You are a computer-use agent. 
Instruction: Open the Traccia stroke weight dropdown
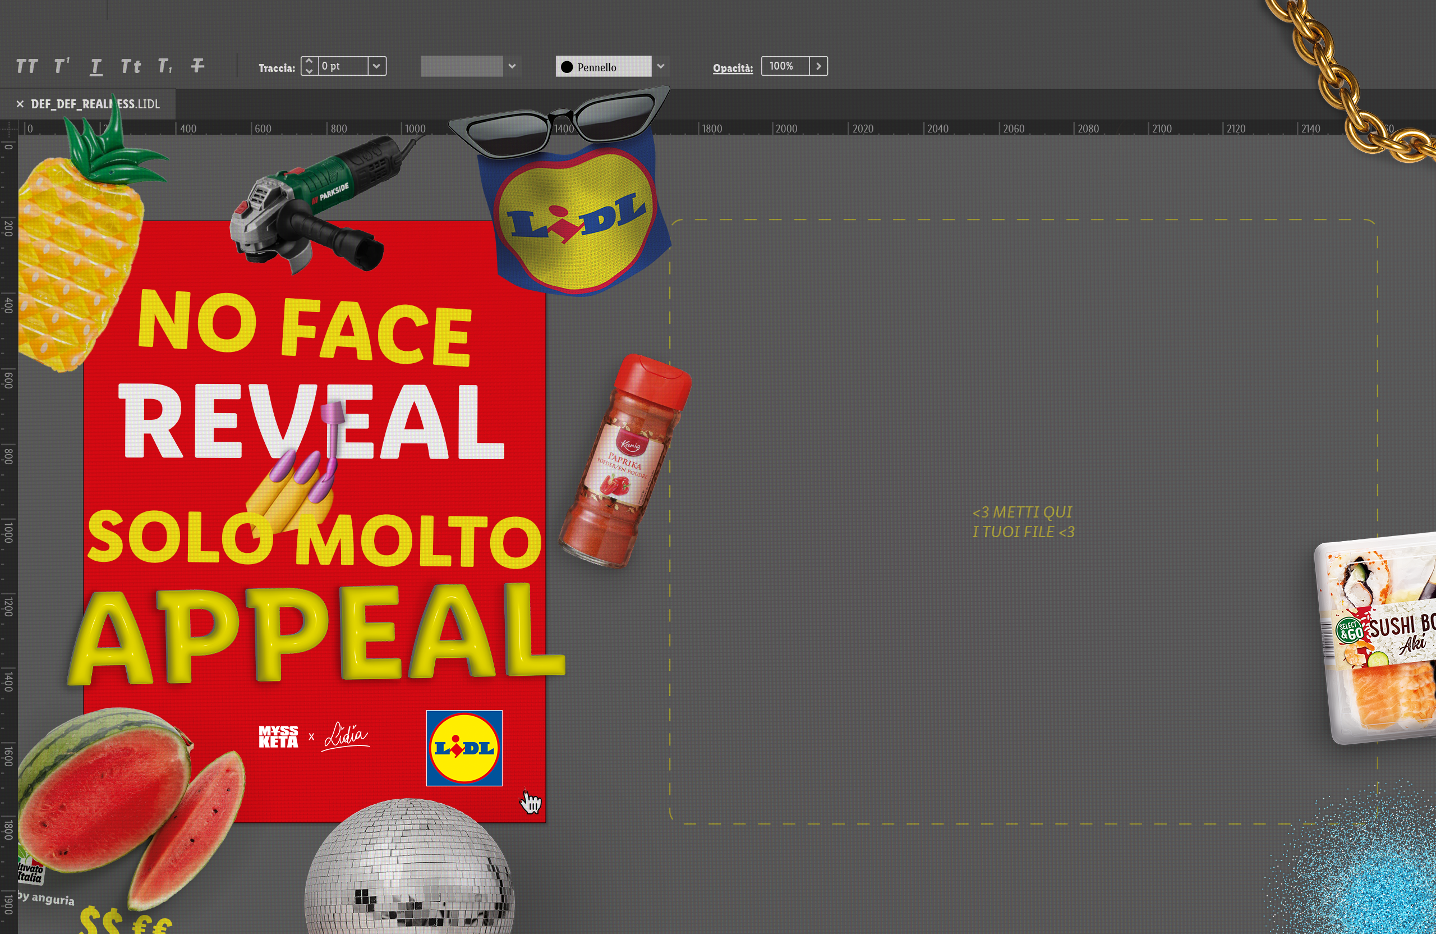pyautogui.click(x=377, y=66)
